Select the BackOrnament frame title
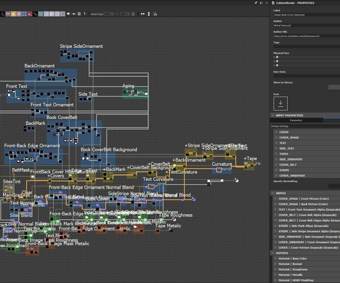Screen dimensions: 340x283 click(40, 66)
